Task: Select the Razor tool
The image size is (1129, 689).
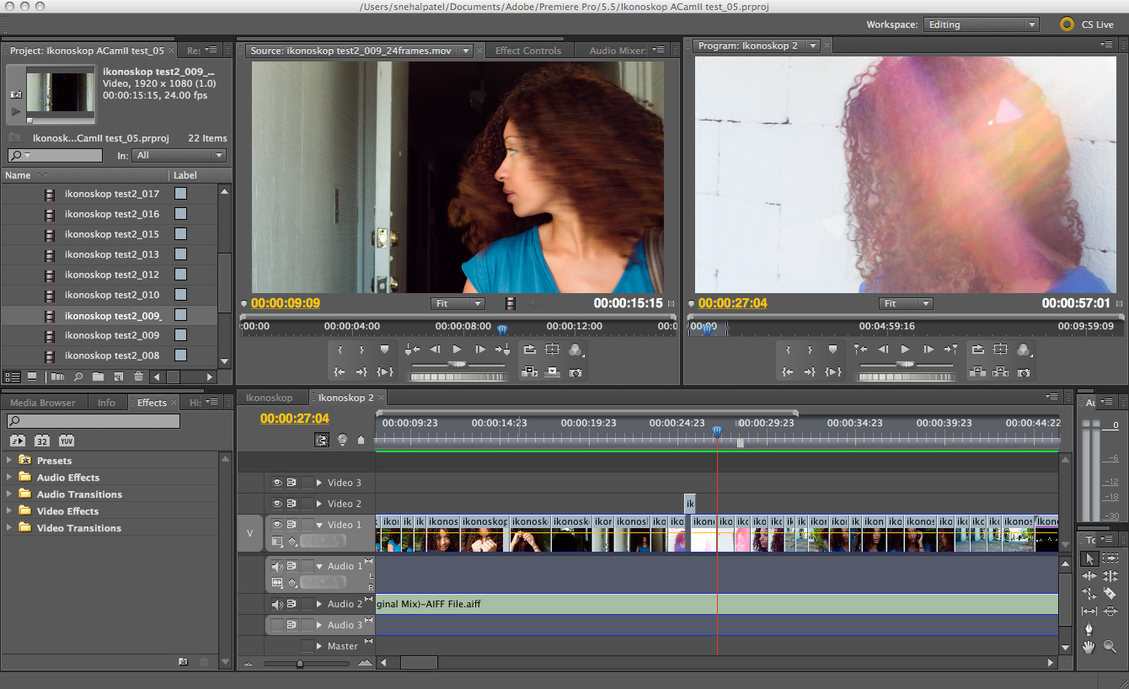Action: [1110, 594]
